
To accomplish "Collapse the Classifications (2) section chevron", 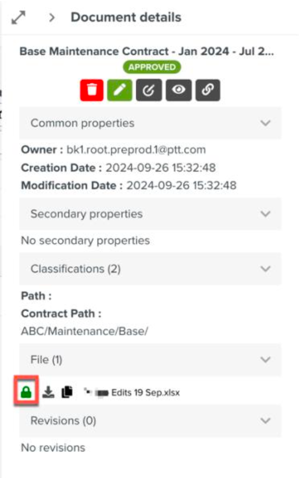I will [265, 269].
